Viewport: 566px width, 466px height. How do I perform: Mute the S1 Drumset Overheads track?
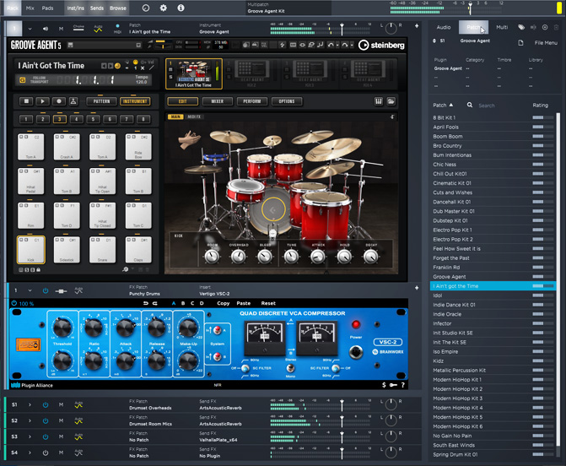coord(61,405)
